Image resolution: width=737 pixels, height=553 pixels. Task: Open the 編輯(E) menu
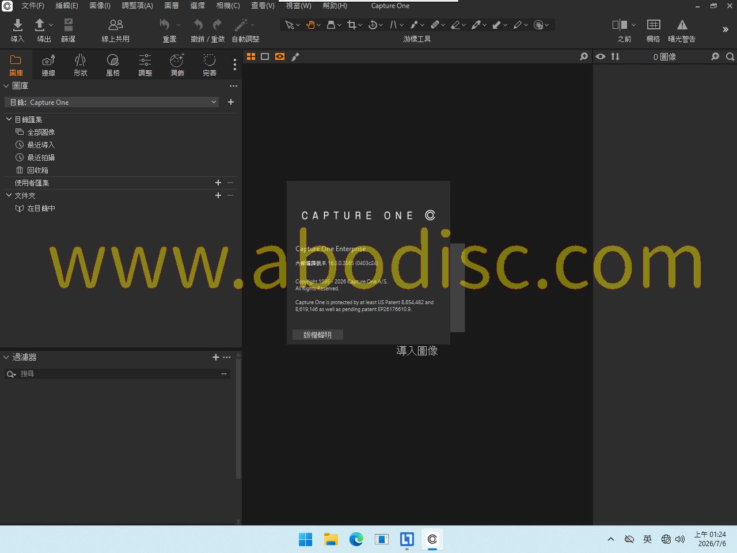(67, 6)
